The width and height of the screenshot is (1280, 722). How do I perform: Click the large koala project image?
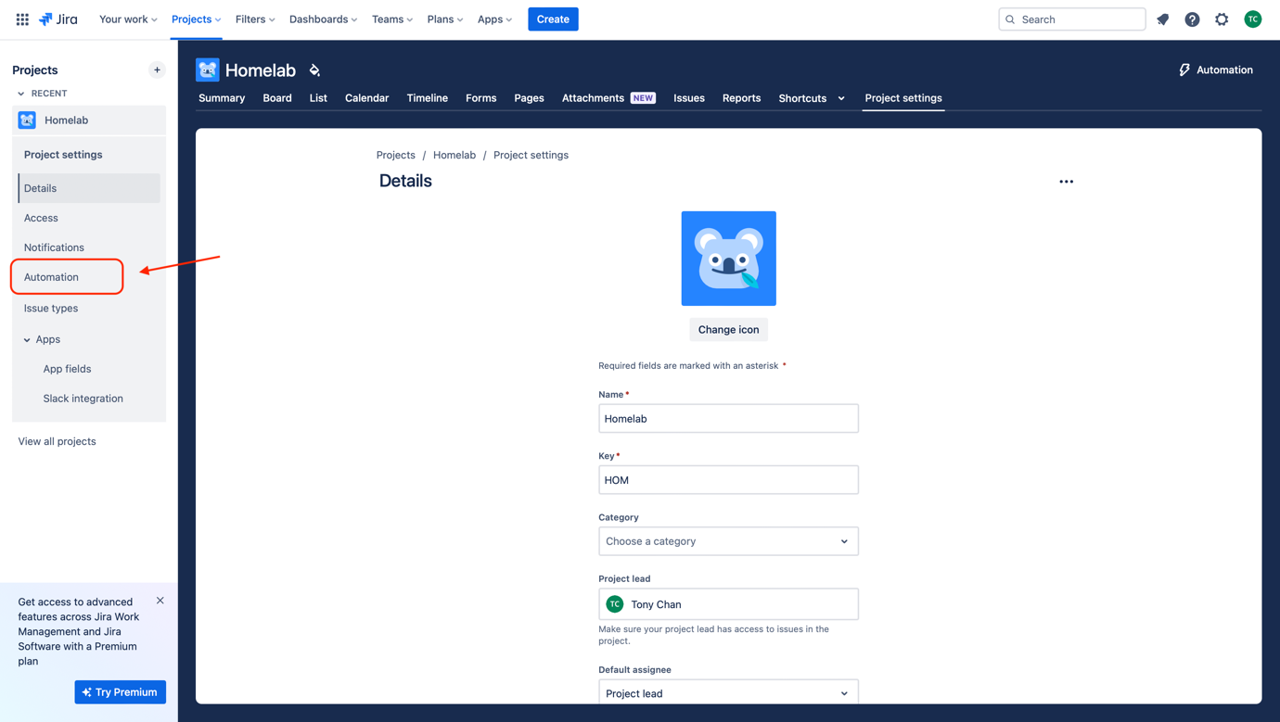coord(728,259)
